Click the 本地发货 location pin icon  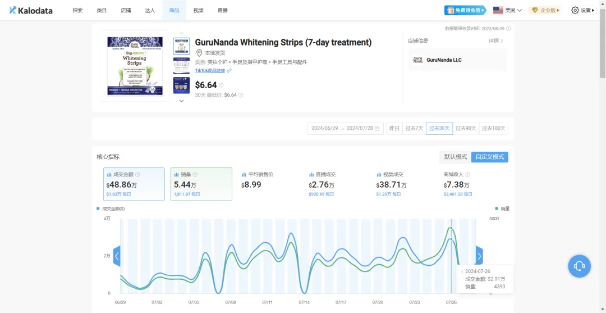199,53
